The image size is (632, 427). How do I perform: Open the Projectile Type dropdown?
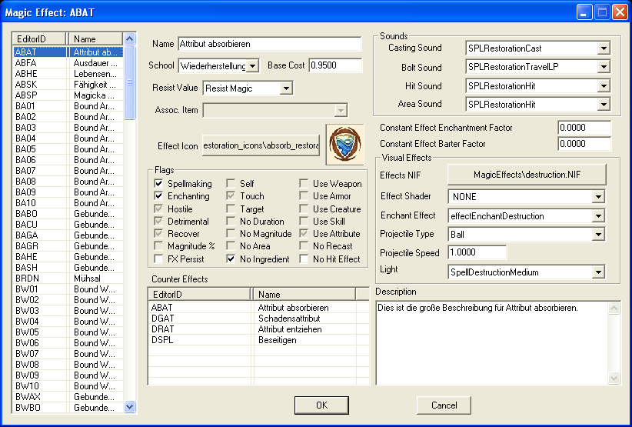pos(598,235)
